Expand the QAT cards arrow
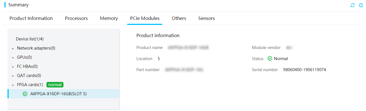This screenshot has width=366, height=111. (13, 76)
